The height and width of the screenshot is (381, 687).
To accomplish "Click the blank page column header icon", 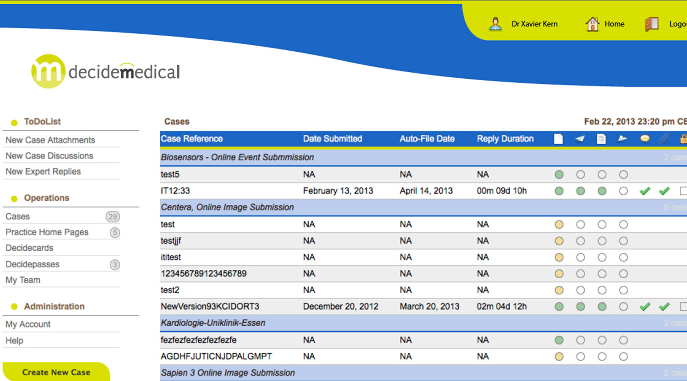I will coord(558,139).
